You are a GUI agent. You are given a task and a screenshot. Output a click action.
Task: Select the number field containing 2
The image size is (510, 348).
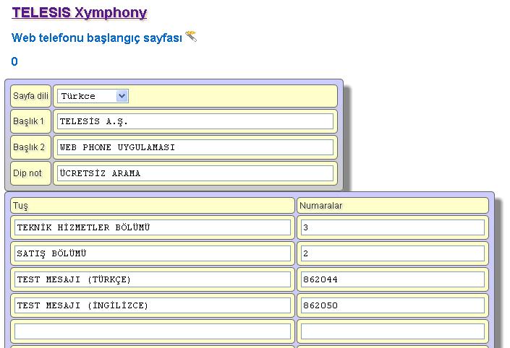[392, 253]
